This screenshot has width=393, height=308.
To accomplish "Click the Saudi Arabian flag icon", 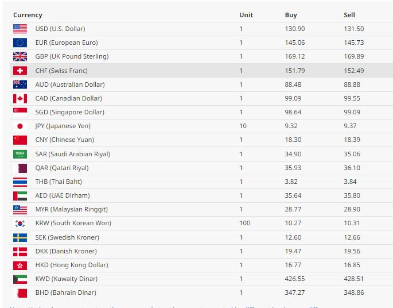I will tap(20, 154).
